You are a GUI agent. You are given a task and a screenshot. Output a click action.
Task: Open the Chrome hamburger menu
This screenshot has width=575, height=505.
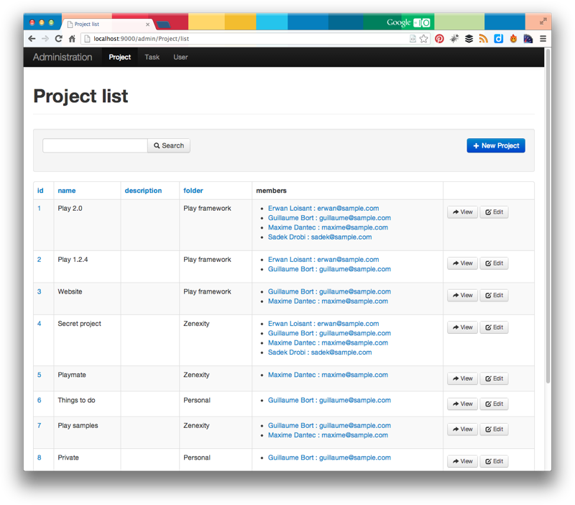pyautogui.click(x=543, y=39)
